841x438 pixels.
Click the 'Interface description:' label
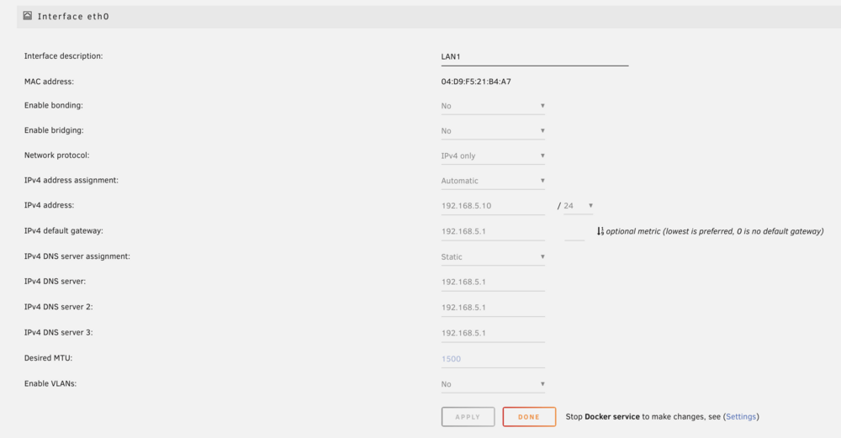(63, 56)
